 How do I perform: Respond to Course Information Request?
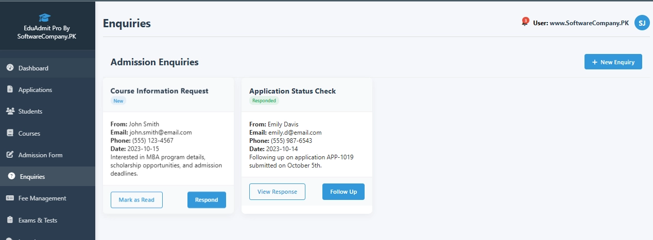[x=207, y=200]
